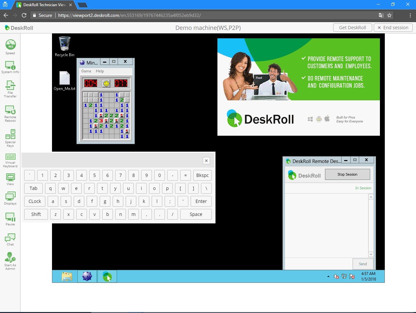Click Stop Session in DeskRoll Remote Desktop
416x313 pixels.
pyautogui.click(x=347, y=174)
